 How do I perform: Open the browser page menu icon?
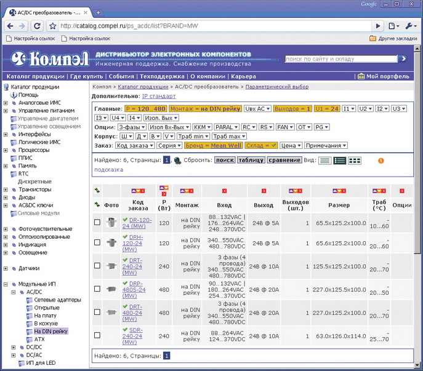394,26
